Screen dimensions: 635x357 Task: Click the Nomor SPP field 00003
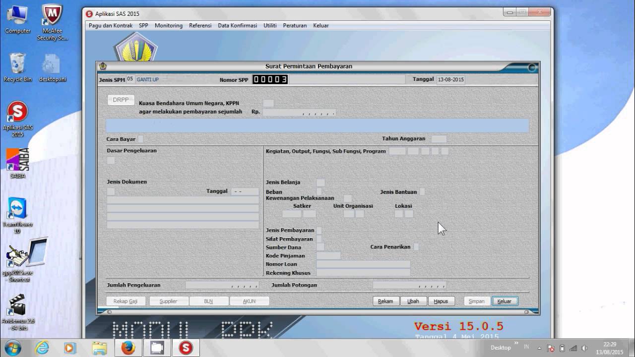tap(270, 79)
